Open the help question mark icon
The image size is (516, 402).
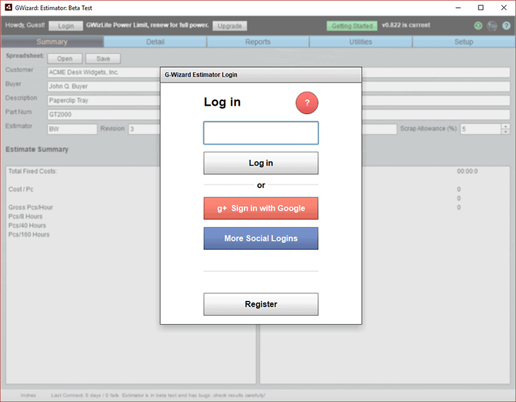507,26
